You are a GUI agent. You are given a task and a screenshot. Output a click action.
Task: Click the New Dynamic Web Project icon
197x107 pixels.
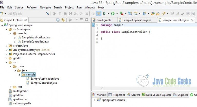(135, 13)
